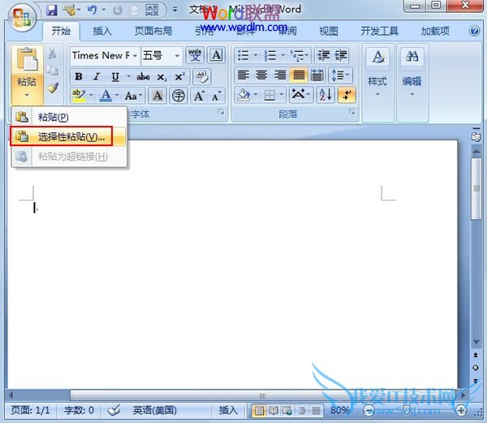Apply enclosed character (字) formatting

179,96
